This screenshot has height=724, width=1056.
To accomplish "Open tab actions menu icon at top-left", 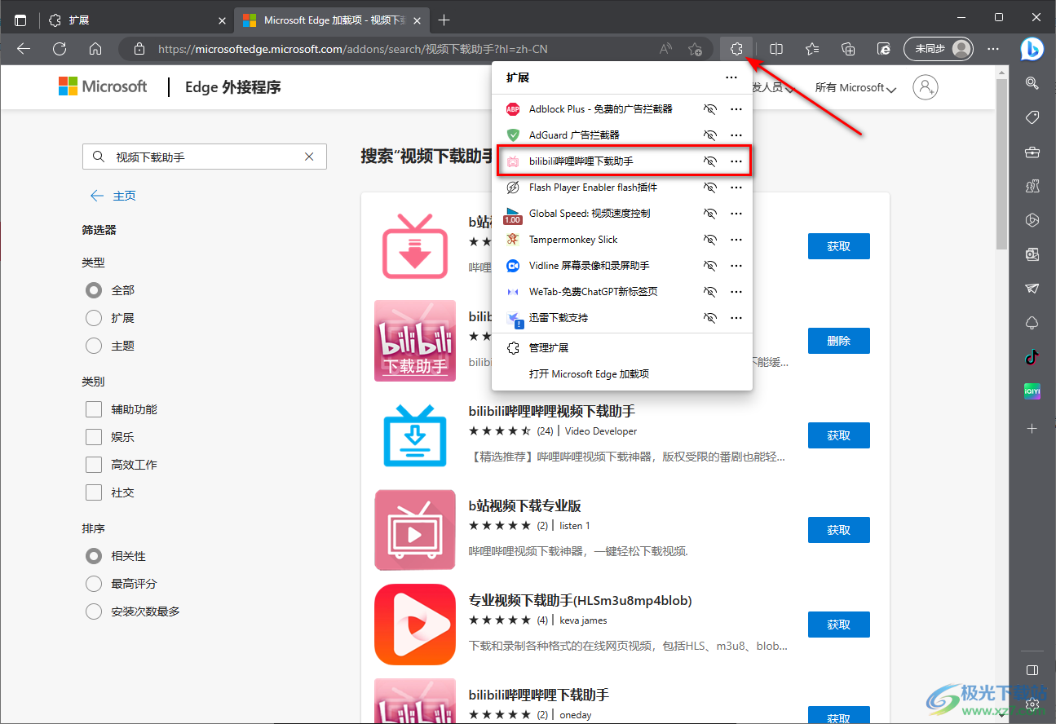I will [x=20, y=20].
